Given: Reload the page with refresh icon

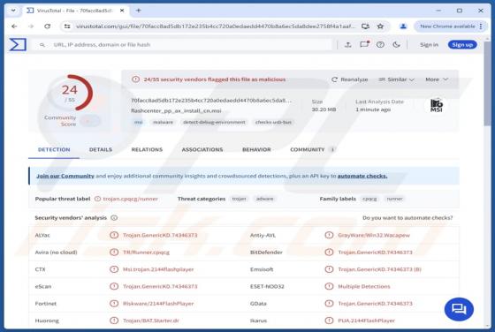Looking at the screenshot, I should click(48, 26).
